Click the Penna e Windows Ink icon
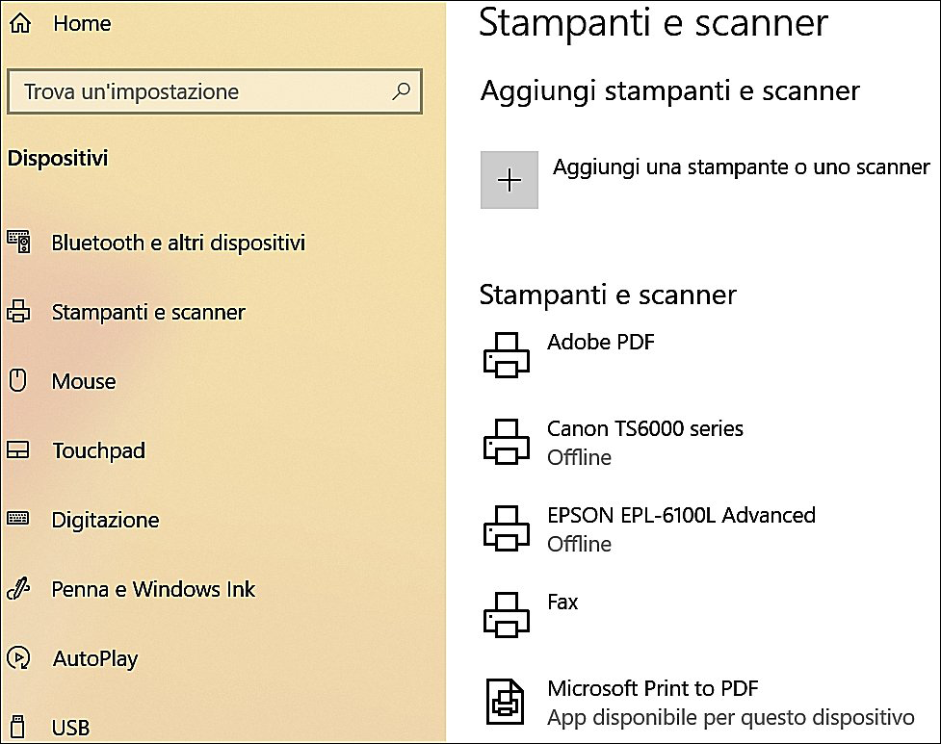The width and height of the screenshot is (941, 744). [18, 589]
